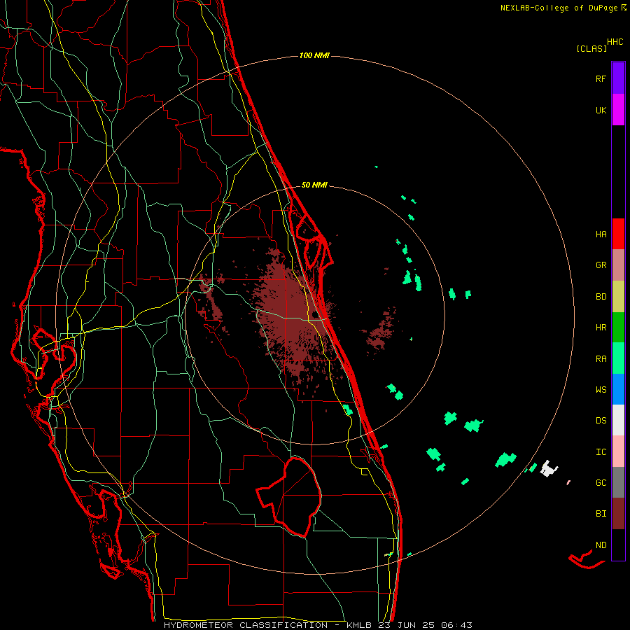Click the 'DS' legend label
The width and height of the screenshot is (630, 630).
point(601,421)
